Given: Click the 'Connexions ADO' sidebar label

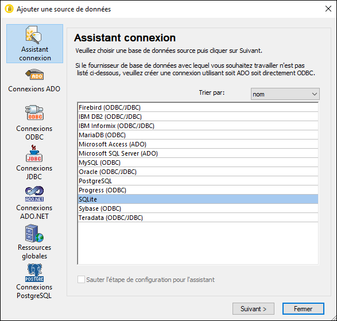Looking at the screenshot, I should tap(34, 89).
